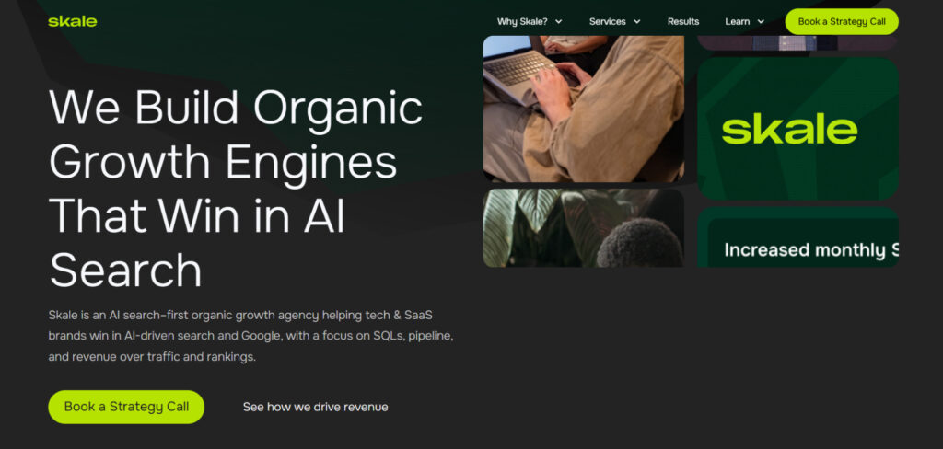Open the laptop typing photo card
This screenshot has width=943, height=449.
(583, 109)
